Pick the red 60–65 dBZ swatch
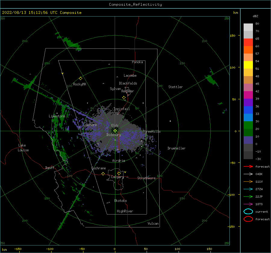 coord(248,42)
